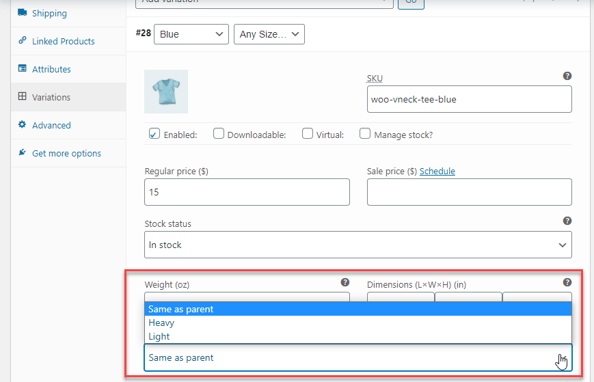
Task: Click the Linked Products chain icon
Action: pyautogui.click(x=23, y=40)
